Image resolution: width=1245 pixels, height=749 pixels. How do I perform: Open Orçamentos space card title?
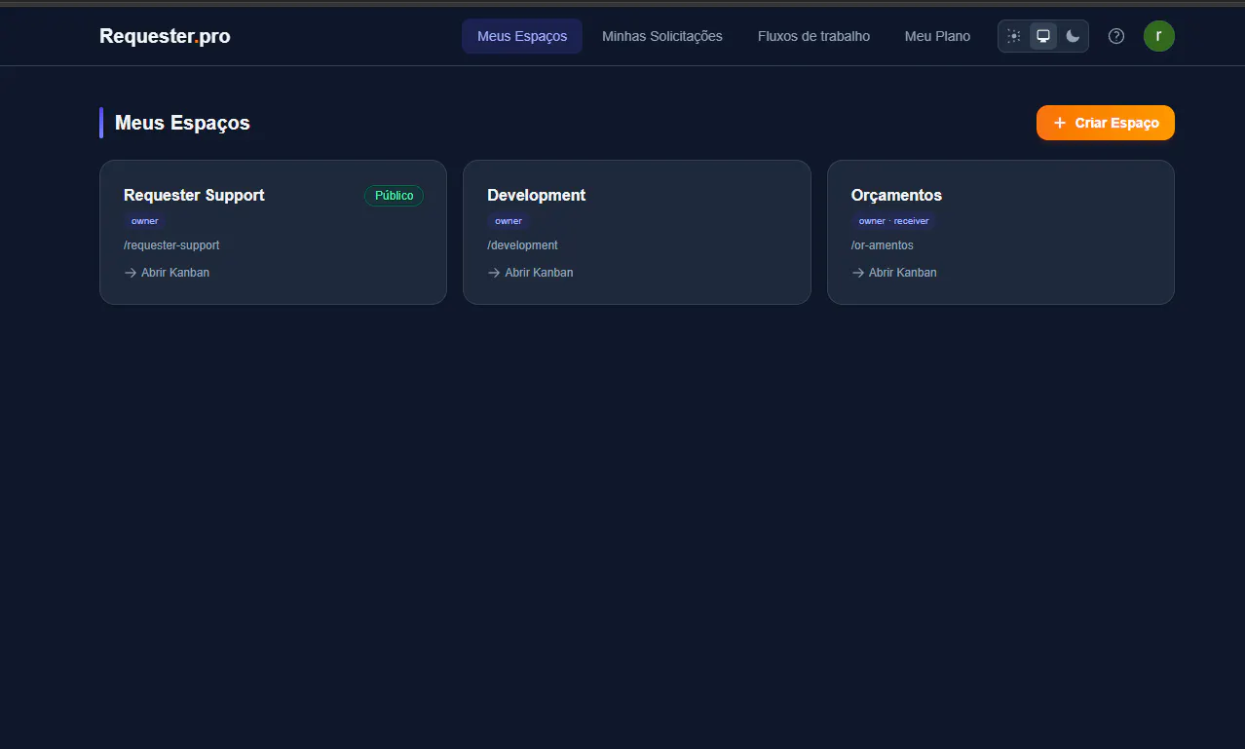[x=896, y=195]
